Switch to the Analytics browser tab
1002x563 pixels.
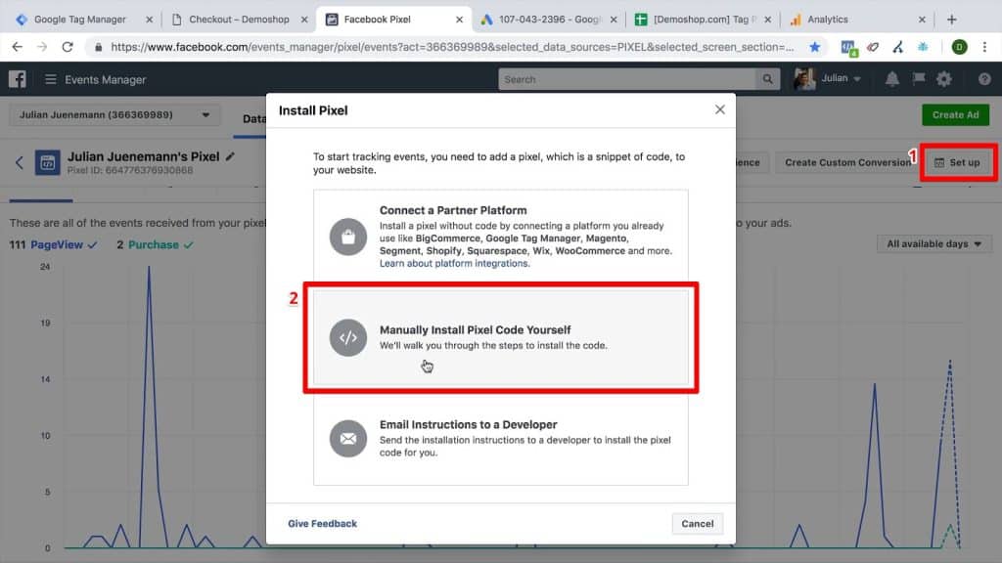[x=856, y=20]
